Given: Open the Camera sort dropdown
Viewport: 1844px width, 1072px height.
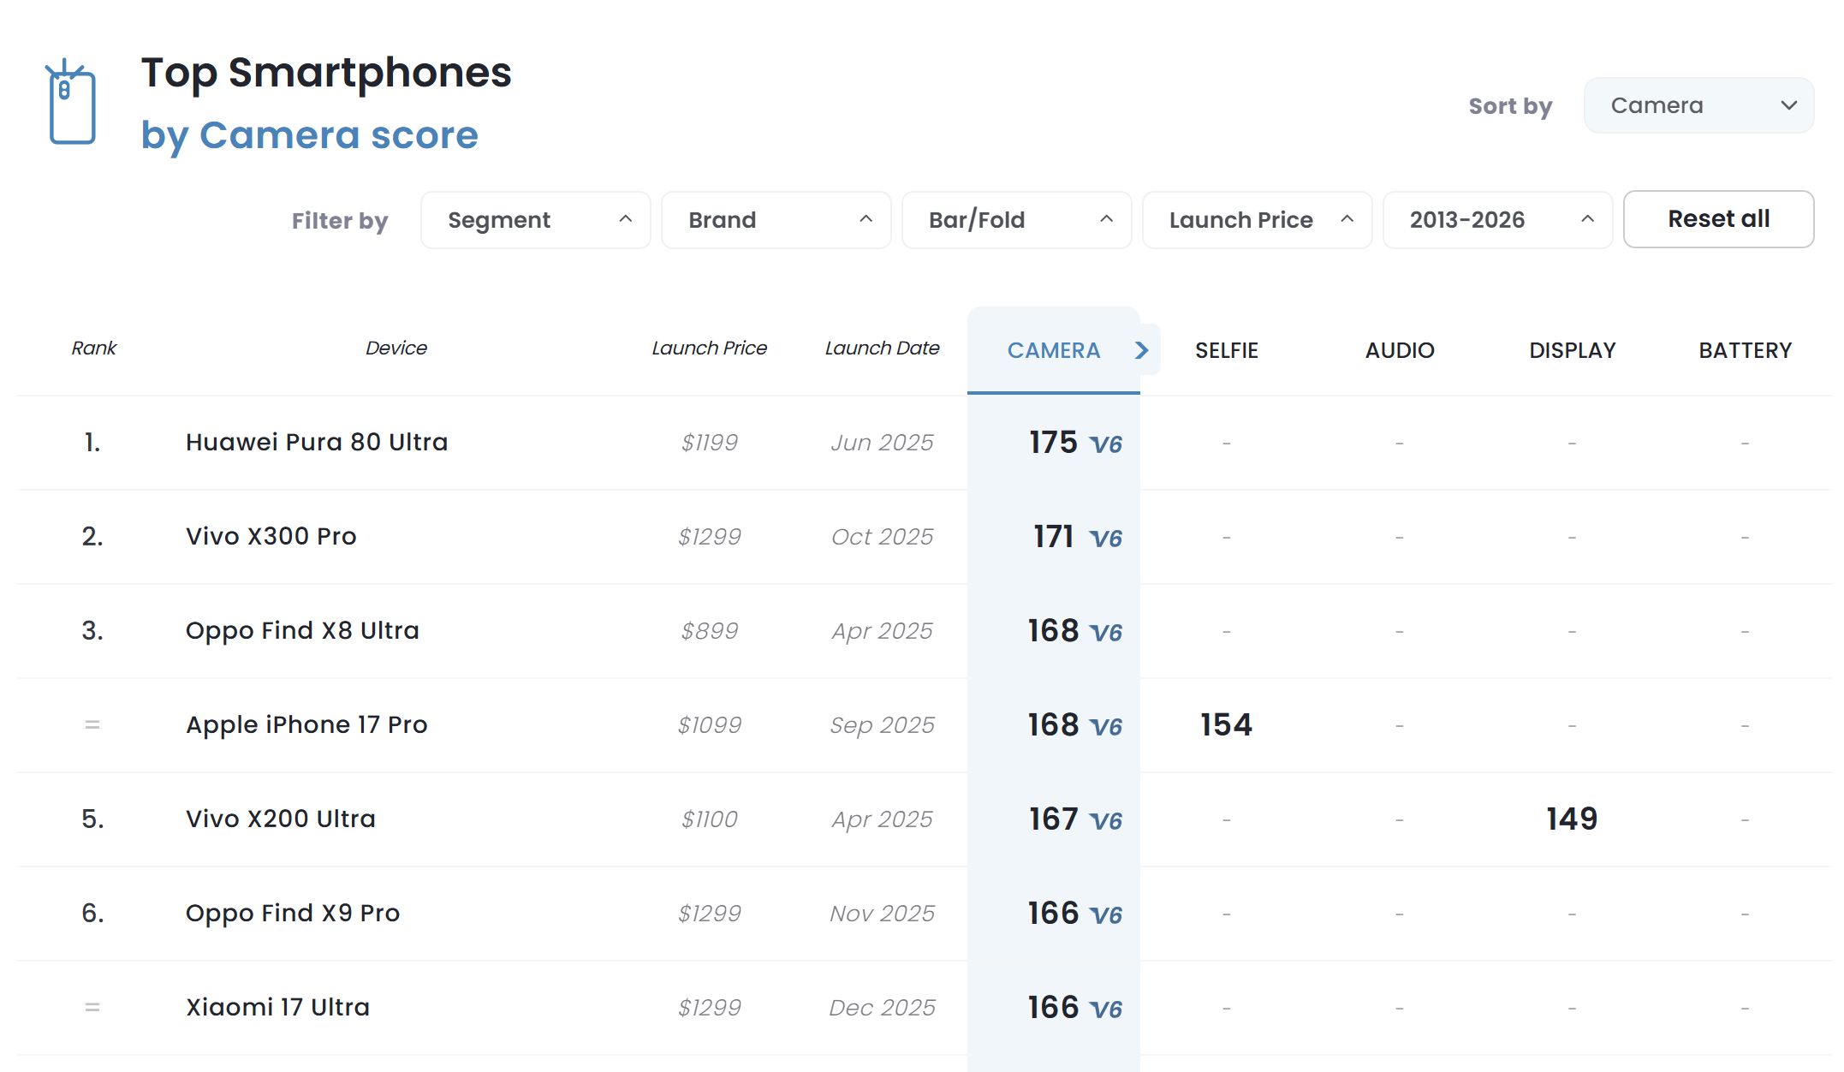Looking at the screenshot, I should click(x=1698, y=104).
